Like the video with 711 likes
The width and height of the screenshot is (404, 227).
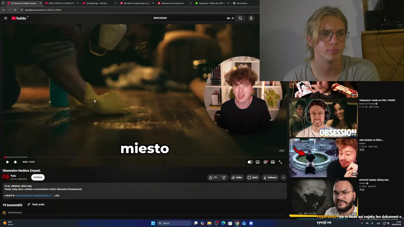click(x=213, y=178)
